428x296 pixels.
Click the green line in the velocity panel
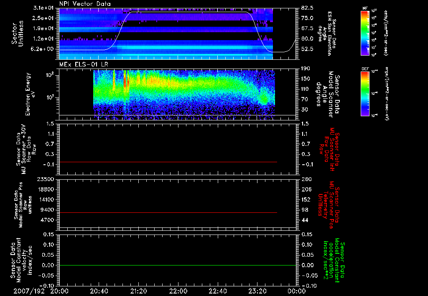click(x=178, y=265)
